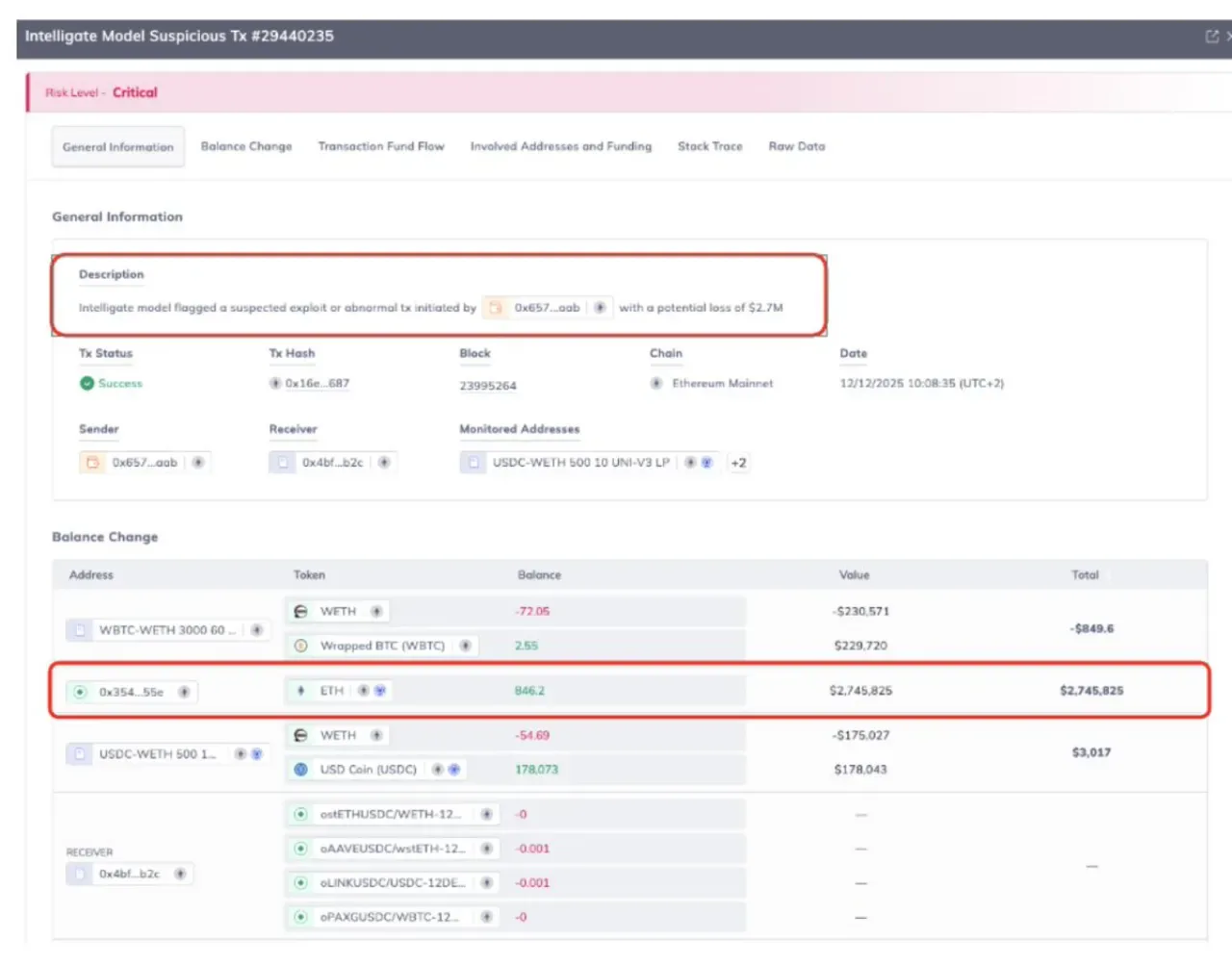Click explorer icon beside 0x354...55e address

coord(184,692)
